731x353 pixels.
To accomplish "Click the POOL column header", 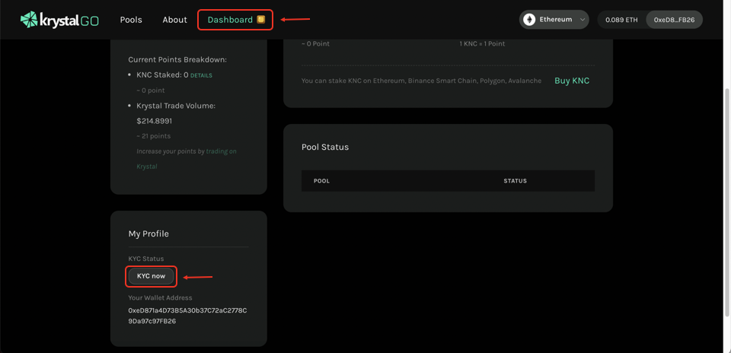I will (x=321, y=181).
